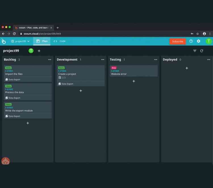Open Testing column three-dot menu
This screenshot has height=188, width=213.
(x=156, y=60)
